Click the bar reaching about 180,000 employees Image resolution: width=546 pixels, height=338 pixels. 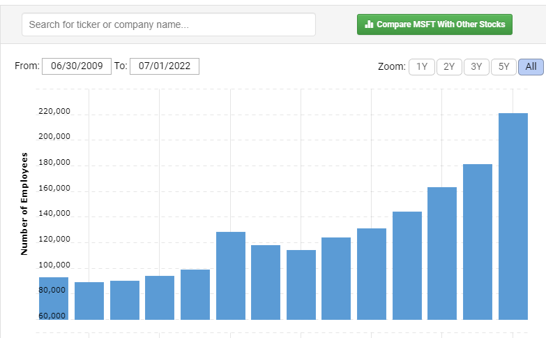[x=478, y=242]
